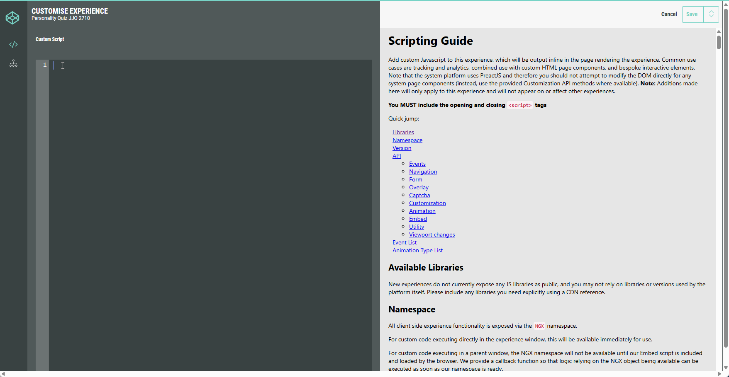The width and height of the screenshot is (729, 377).
Task: Click the Event List link
Action: (x=404, y=243)
